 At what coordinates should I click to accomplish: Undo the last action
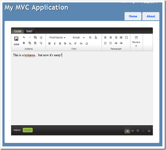coord(24,37)
